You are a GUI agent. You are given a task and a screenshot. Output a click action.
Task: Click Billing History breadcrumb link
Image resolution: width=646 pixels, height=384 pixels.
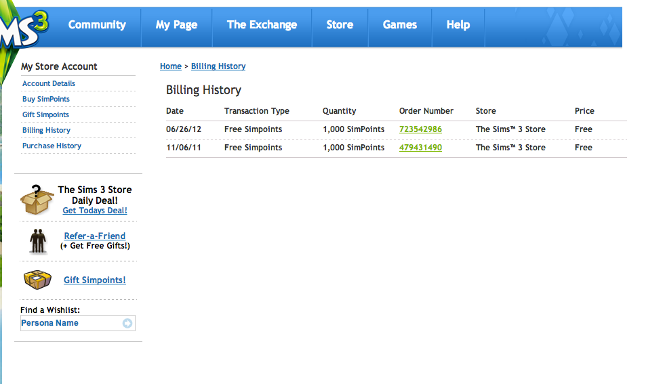pyautogui.click(x=218, y=66)
